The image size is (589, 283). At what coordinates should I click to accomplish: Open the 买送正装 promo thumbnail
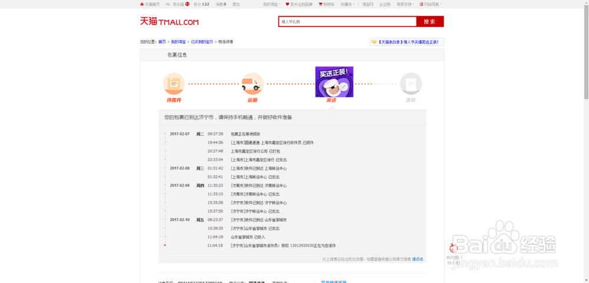pos(334,82)
